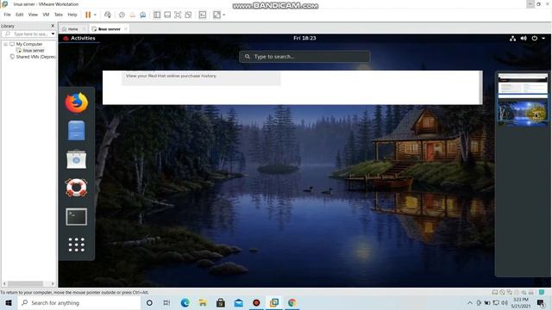Viewport: 552px width, 310px height.
Task: Open Cortana from the taskbar
Action: point(149,302)
